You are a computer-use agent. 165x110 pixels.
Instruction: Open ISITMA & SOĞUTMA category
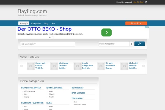(x=54, y=88)
